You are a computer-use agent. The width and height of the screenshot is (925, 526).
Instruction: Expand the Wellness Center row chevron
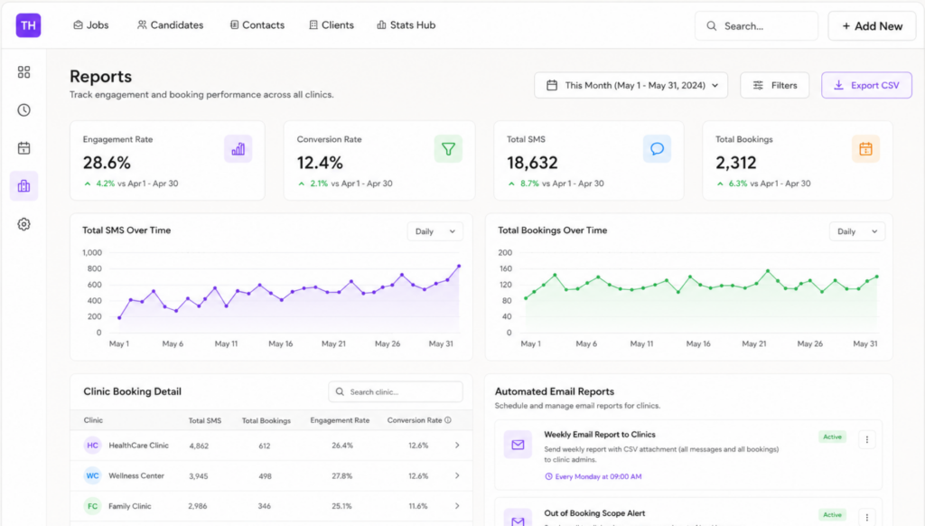(x=457, y=475)
